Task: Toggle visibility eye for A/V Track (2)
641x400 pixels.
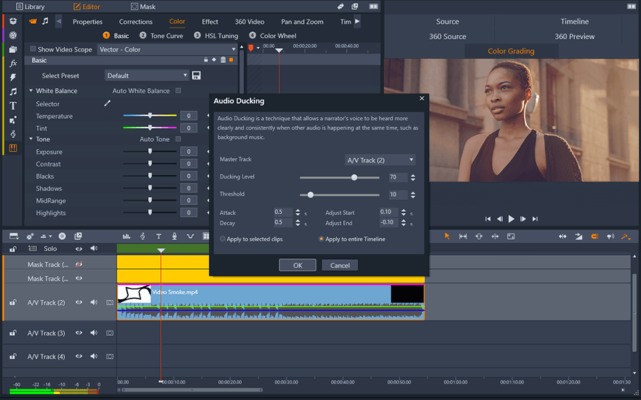Action: tap(79, 303)
